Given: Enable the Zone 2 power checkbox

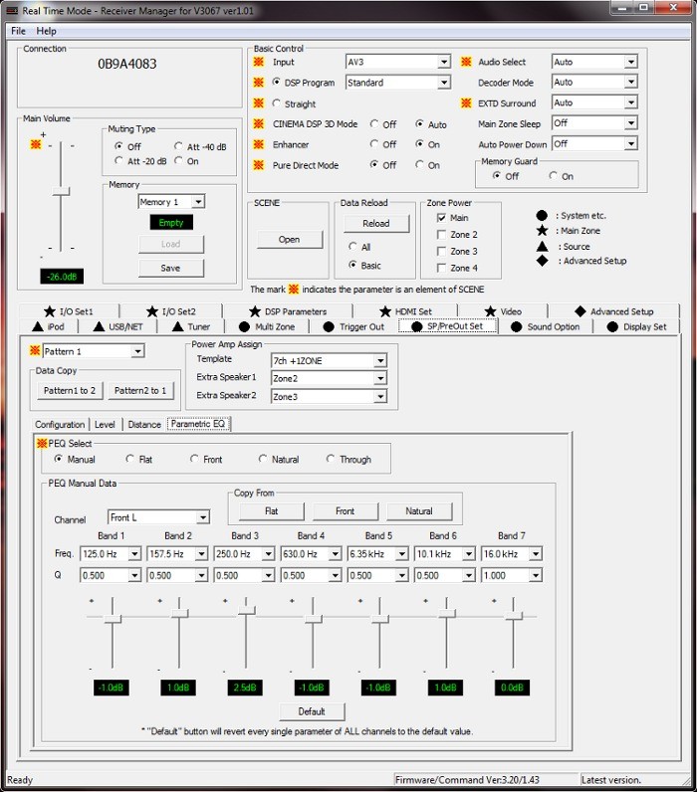Looking at the screenshot, I should [441, 235].
